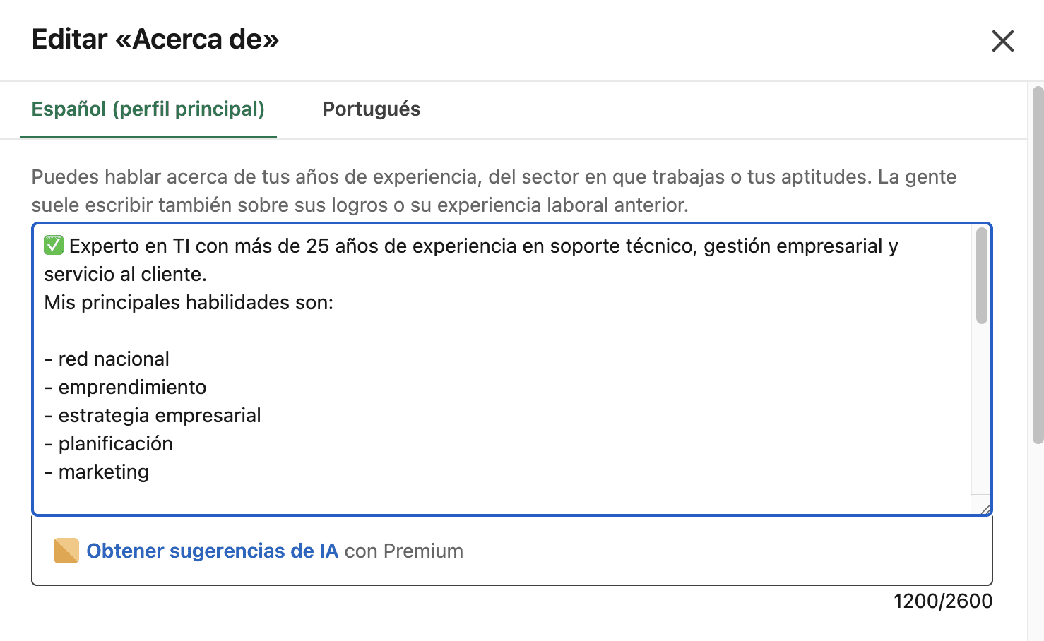Image resolution: width=1044 pixels, height=641 pixels.
Task: Click the text area scrollbar thumb
Action: tap(981, 275)
